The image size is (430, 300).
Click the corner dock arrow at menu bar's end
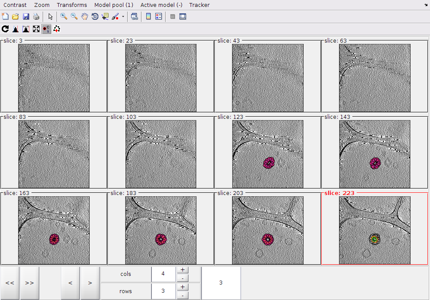[x=426, y=5]
